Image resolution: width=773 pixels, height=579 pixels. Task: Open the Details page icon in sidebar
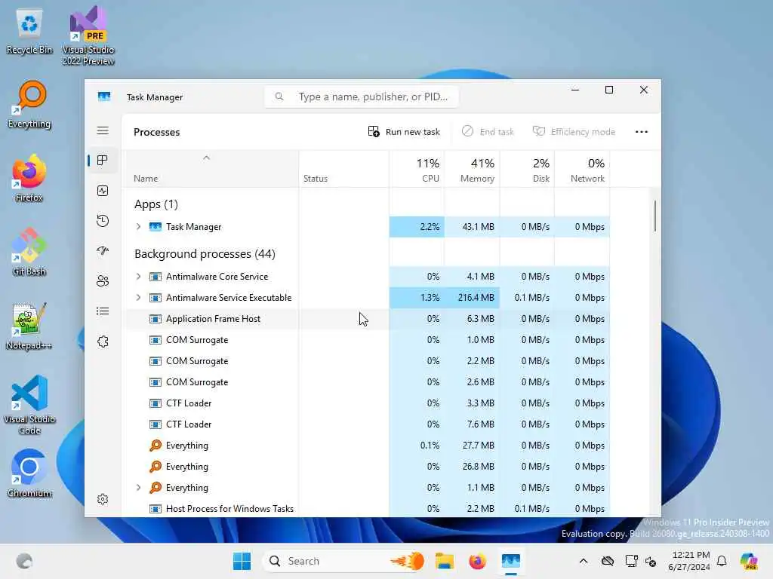point(103,311)
